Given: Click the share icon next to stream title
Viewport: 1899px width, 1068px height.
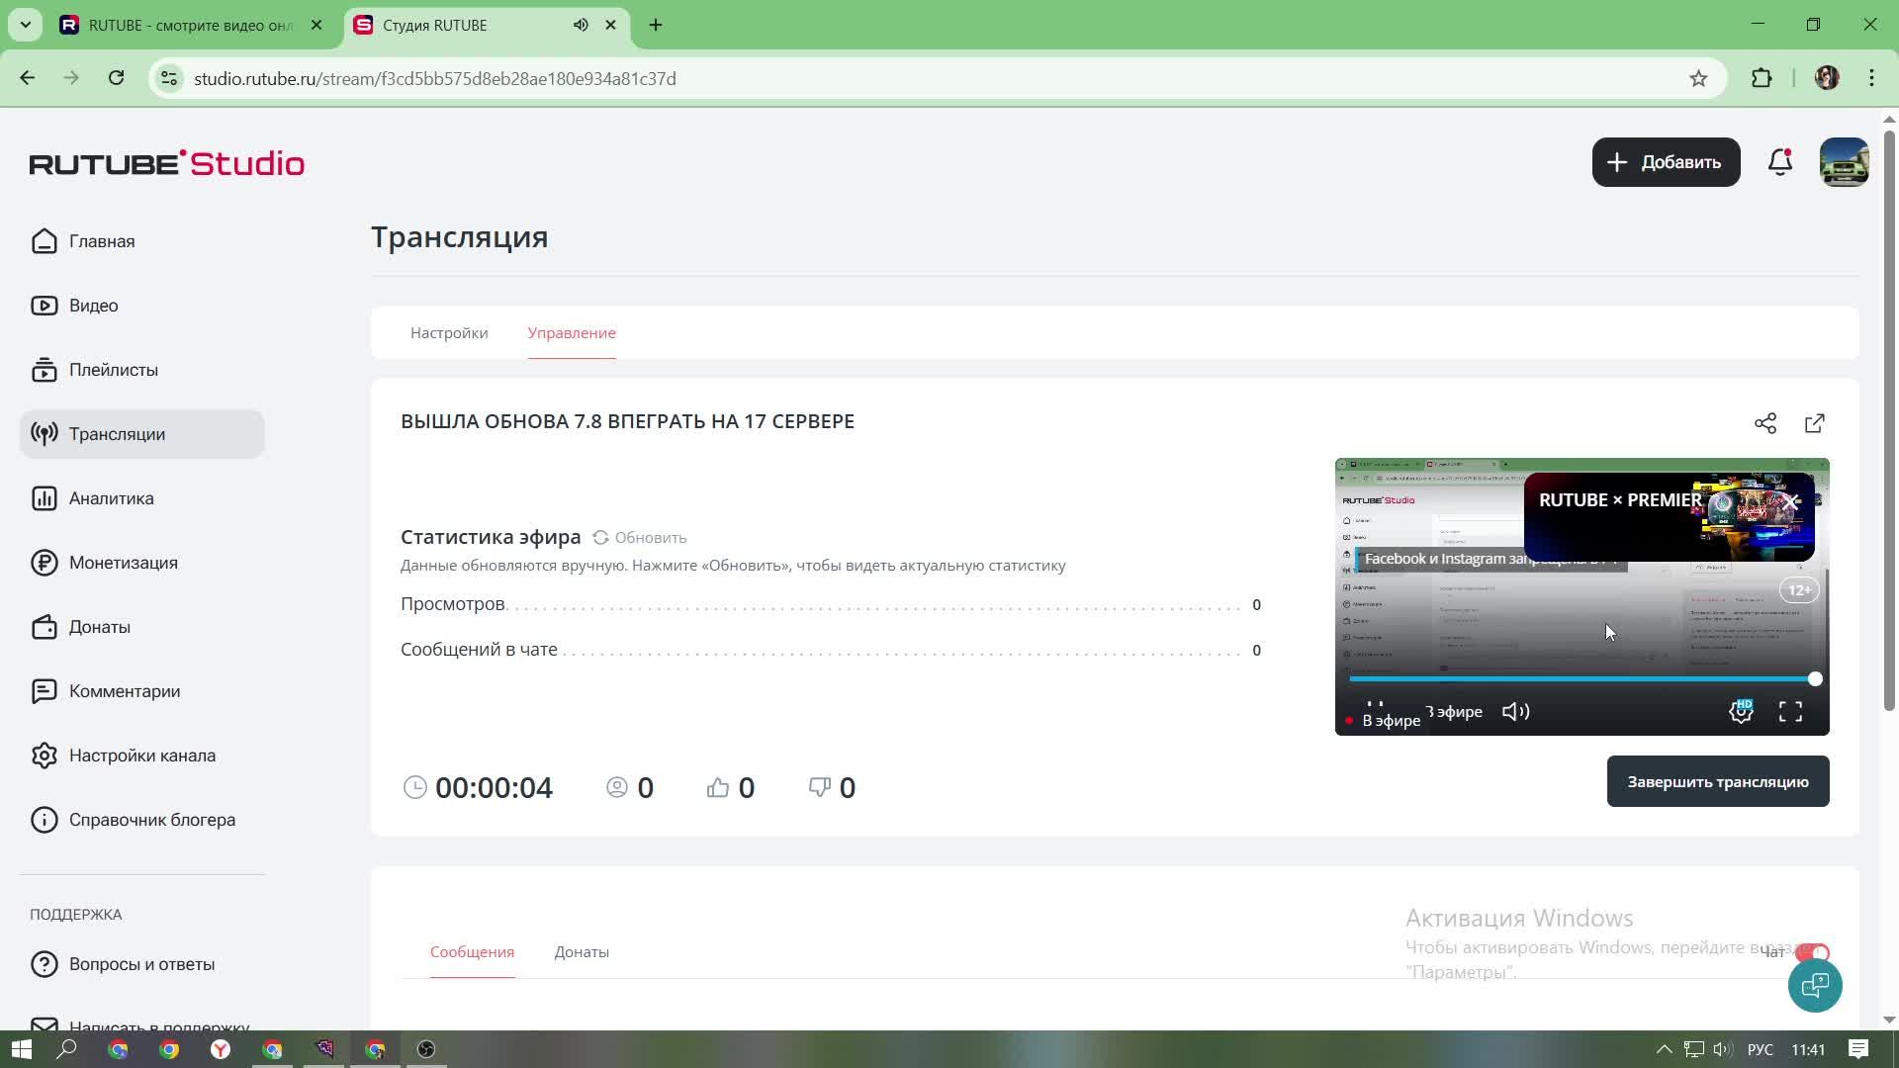Looking at the screenshot, I should (x=1766, y=422).
